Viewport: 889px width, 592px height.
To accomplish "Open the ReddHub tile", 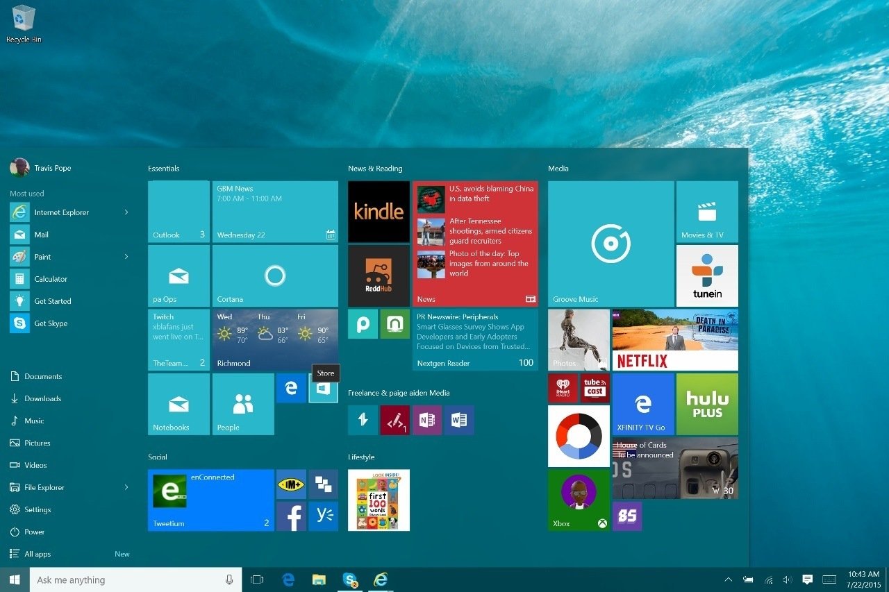I will (379, 276).
